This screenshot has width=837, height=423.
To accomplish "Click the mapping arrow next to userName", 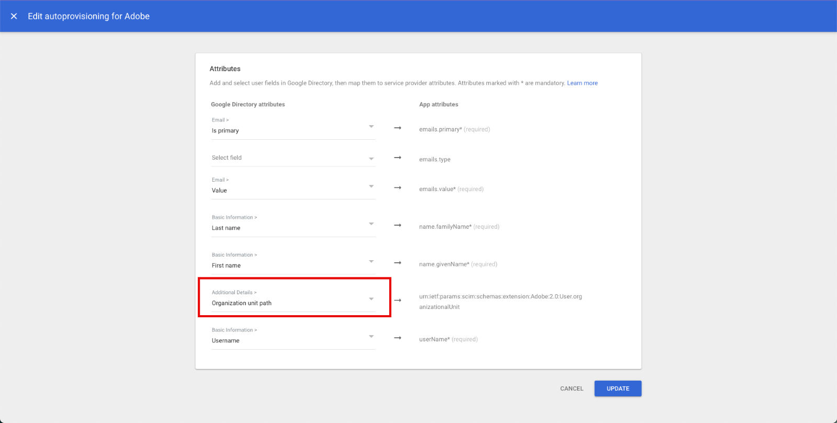I will [x=398, y=338].
